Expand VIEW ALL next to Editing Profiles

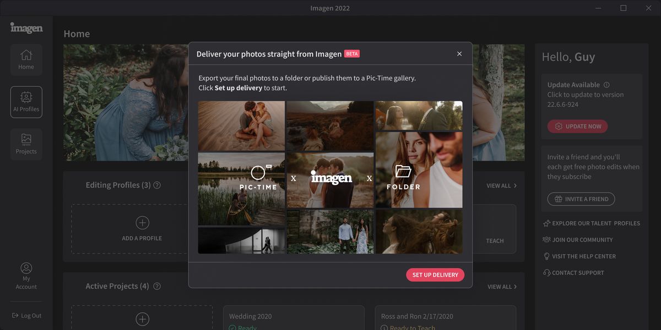[501, 185]
